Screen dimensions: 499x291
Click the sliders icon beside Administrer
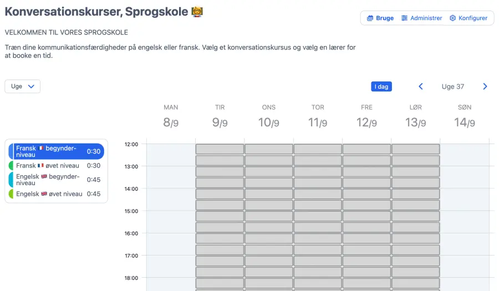pos(405,18)
